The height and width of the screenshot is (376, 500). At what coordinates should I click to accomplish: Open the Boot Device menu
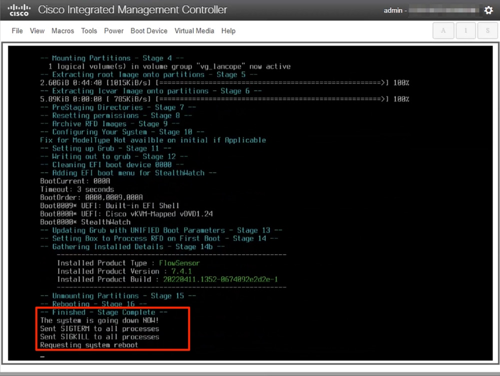coord(149,31)
